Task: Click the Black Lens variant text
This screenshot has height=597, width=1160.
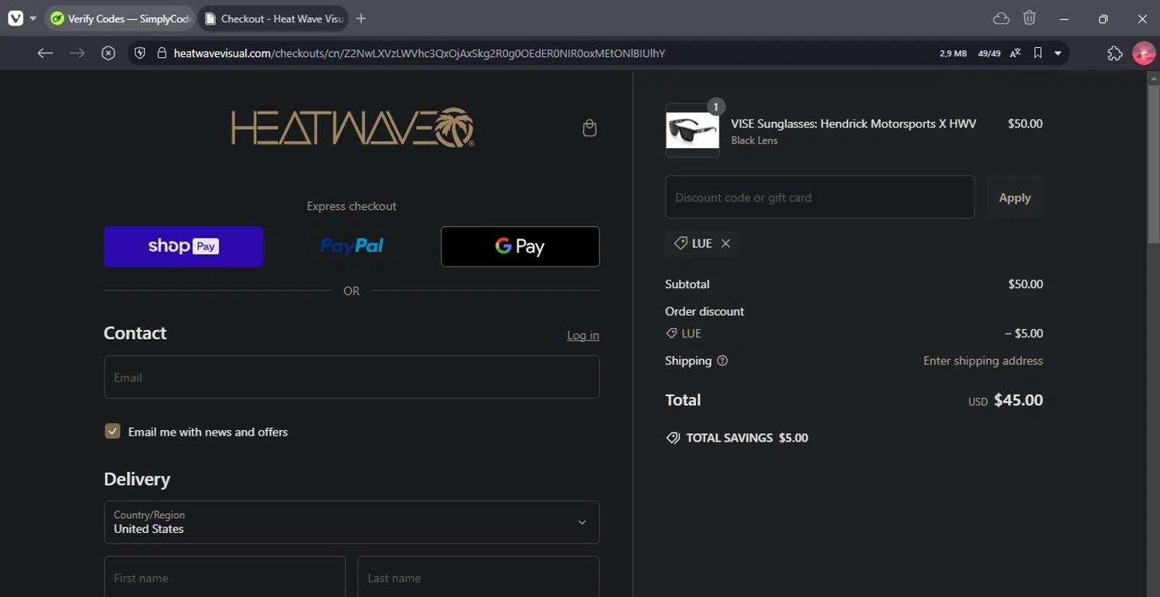Action: pyautogui.click(x=755, y=141)
